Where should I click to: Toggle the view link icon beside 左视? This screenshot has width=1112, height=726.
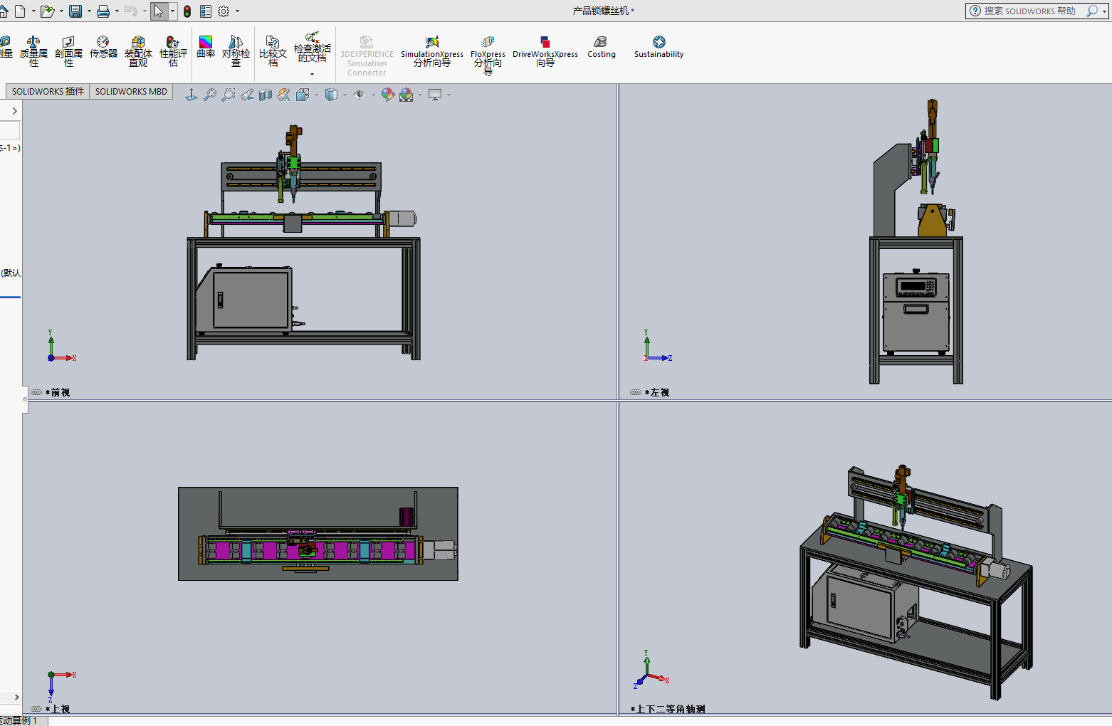pyautogui.click(x=636, y=392)
